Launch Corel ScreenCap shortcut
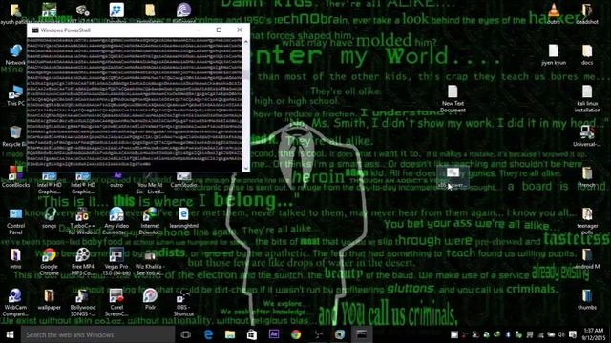The width and height of the screenshot is (611, 343). tap(116, 303)
